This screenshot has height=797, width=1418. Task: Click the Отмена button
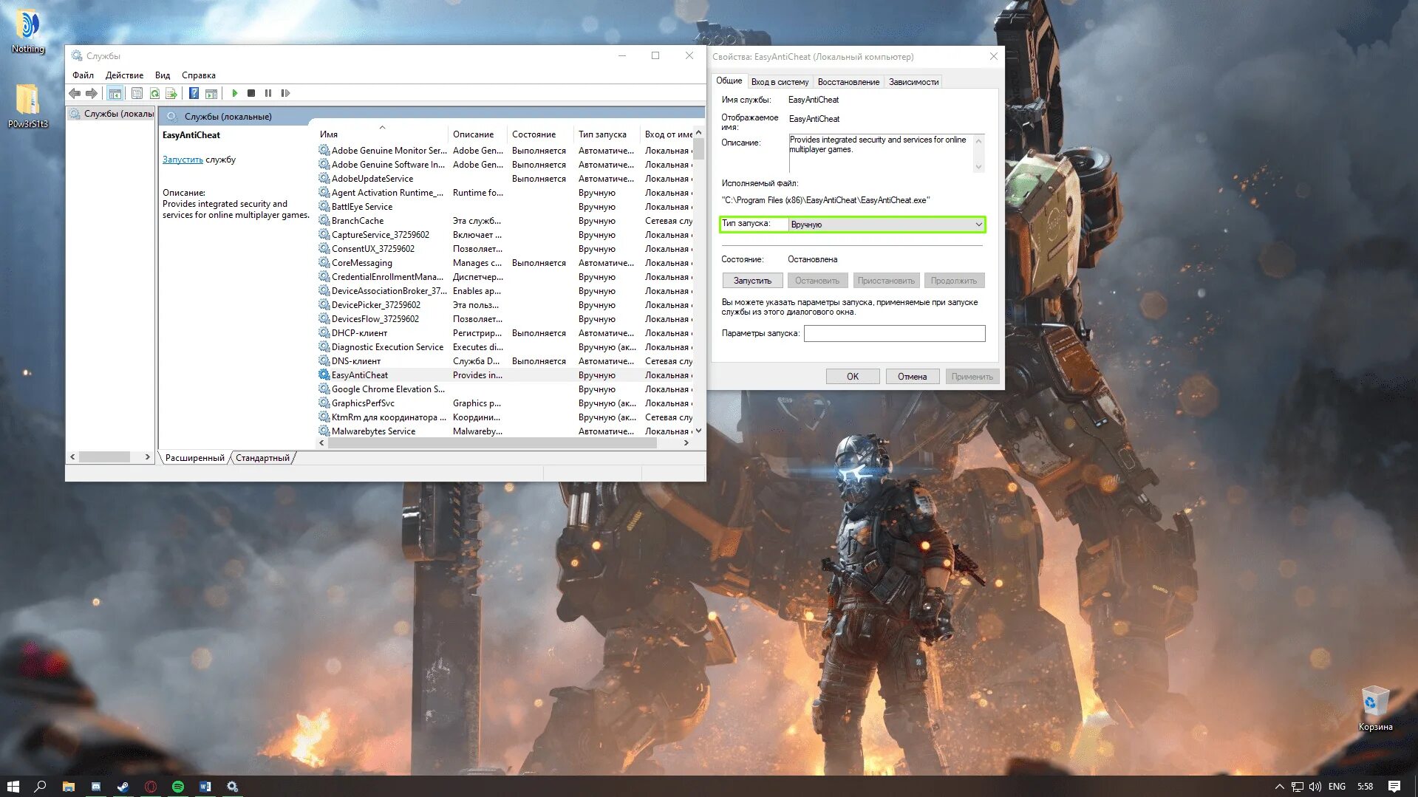point(912,377)
